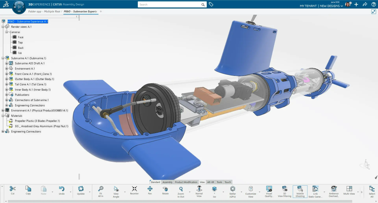Open the Normal View command
This screenshot has height=203, width=378.
tap(199, 190)
